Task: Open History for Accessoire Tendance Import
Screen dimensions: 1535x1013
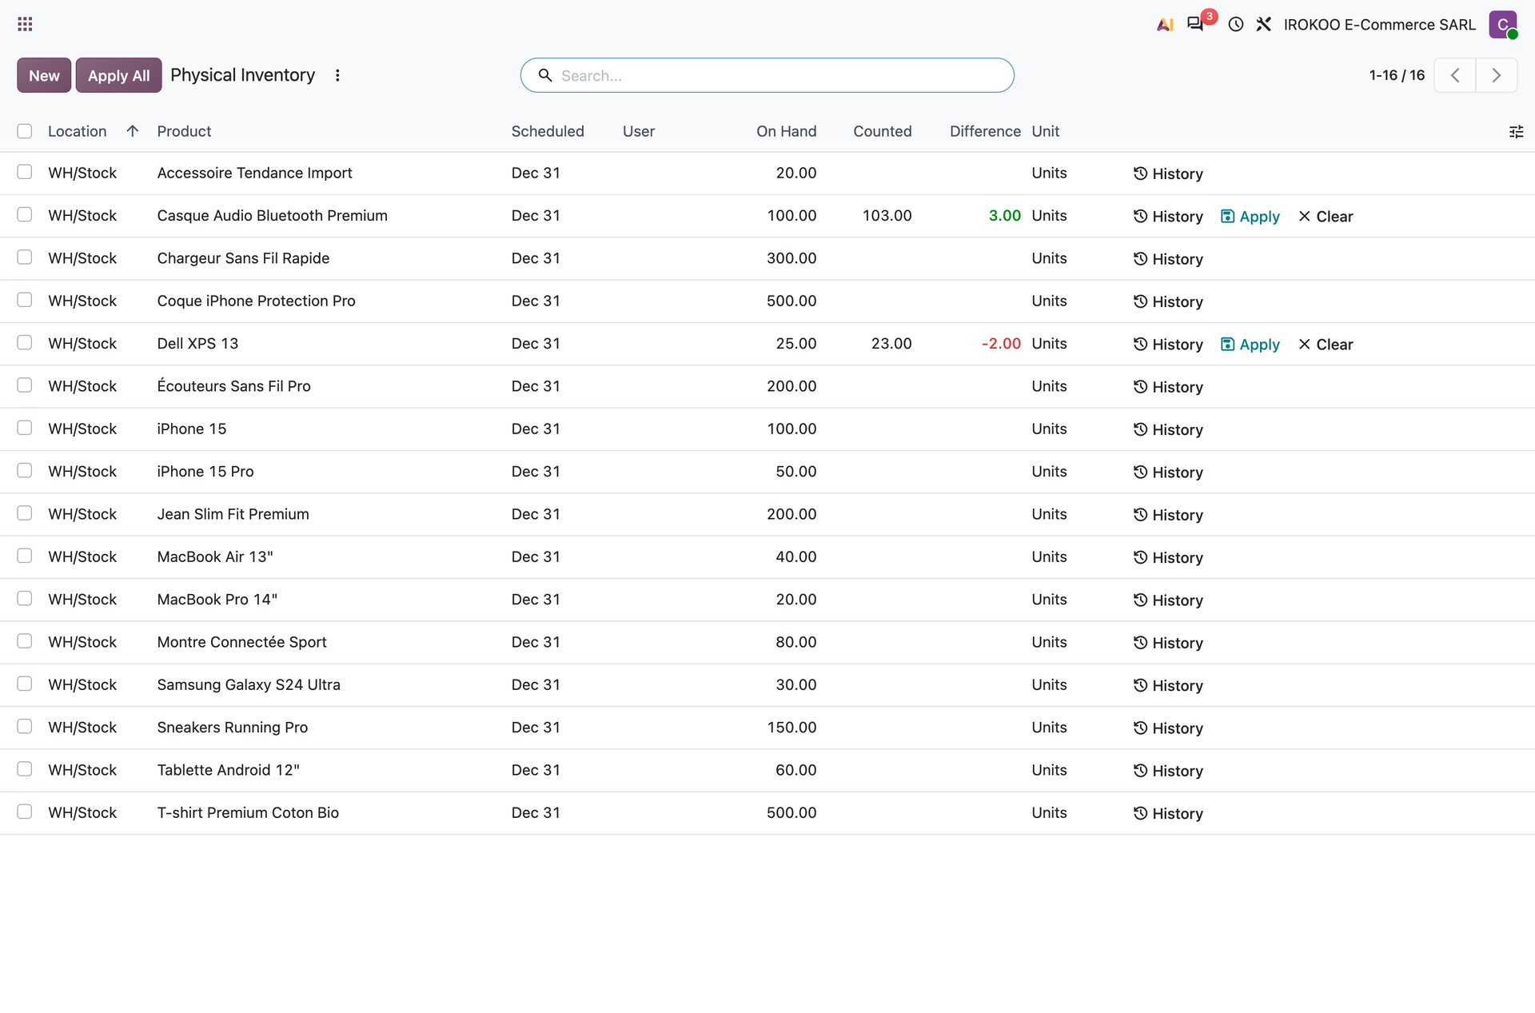Action: (x=1168, y=173)
